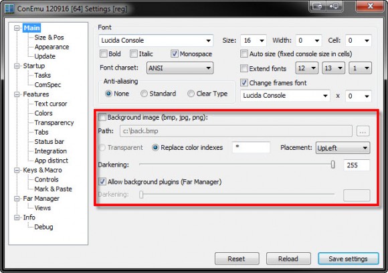
Task: Uncheck the Monospace checkbox
Action: (x=175, y=54)
